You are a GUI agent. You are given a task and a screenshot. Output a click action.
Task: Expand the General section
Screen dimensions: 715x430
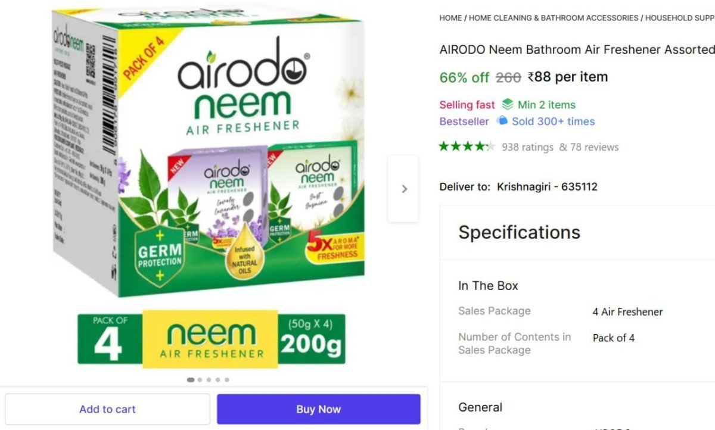(480, 407)
